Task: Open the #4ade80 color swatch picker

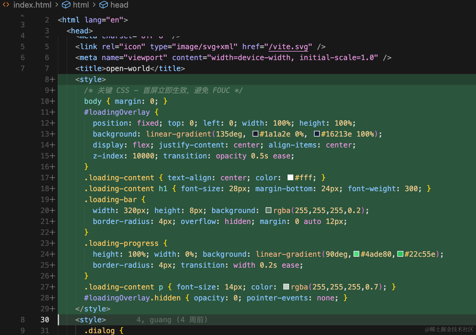Action: (357, 254)
